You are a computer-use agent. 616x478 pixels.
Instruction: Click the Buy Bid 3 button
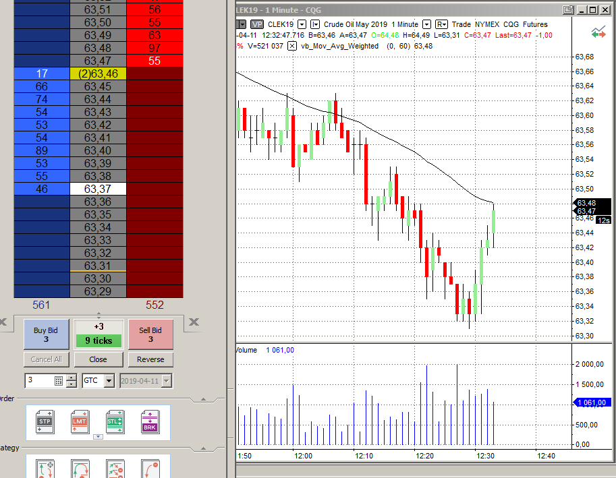coord(47,334)
